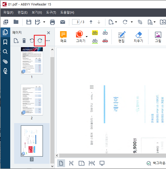Click thumbnail panel scroll up arrow
This screenshot has width=166, height=169.
coord(52,50)
